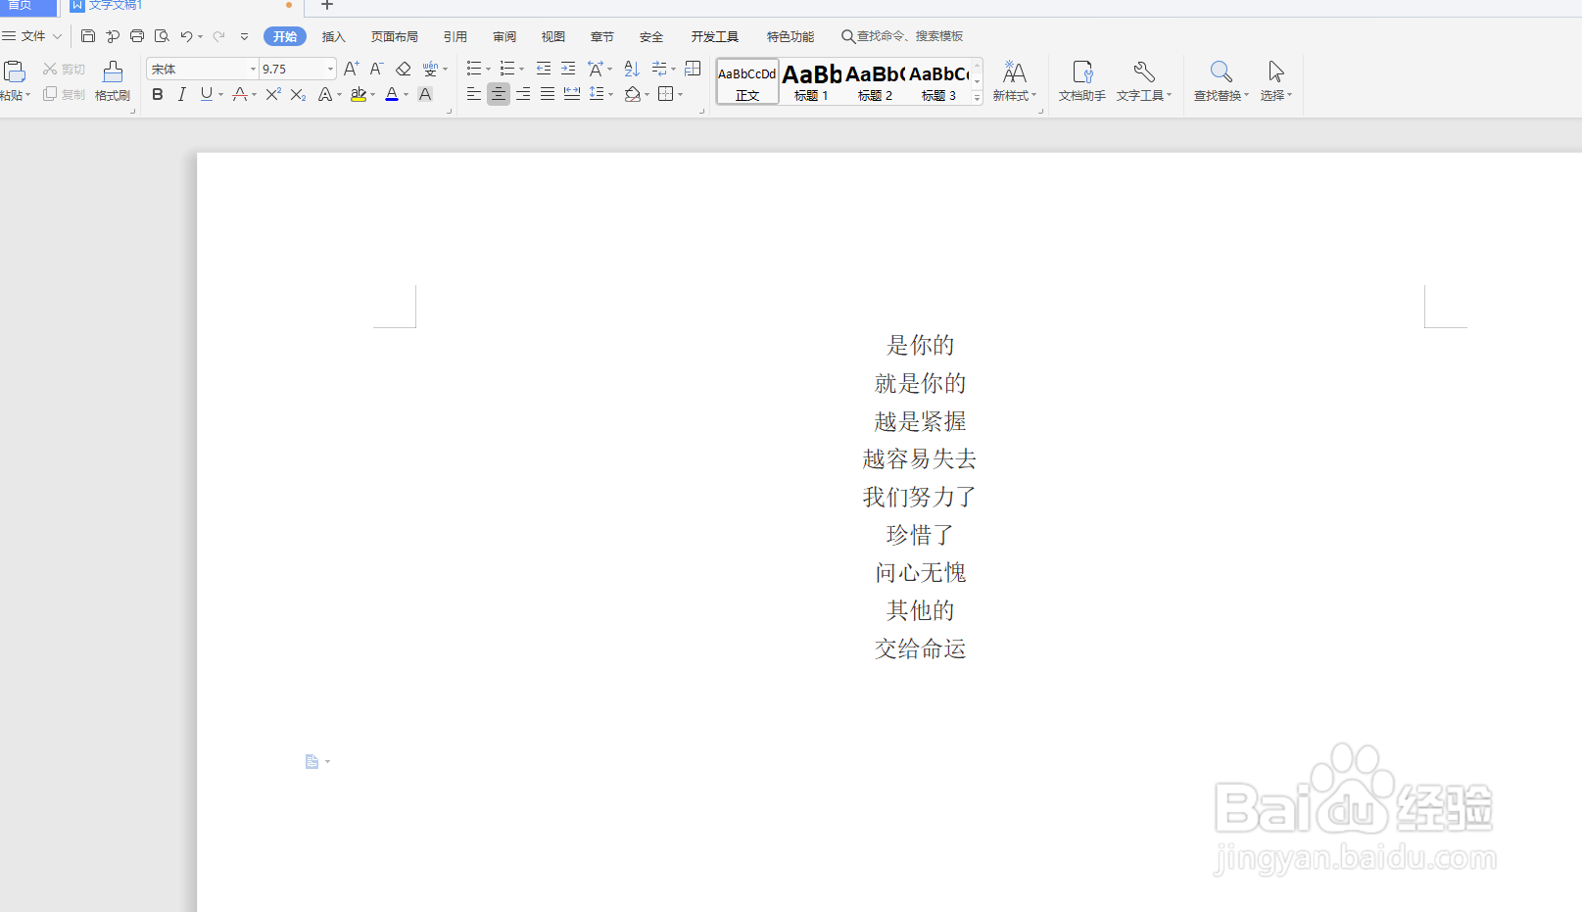
Task: Open the font name dropdown (宋体)
Action: (253, 69)
